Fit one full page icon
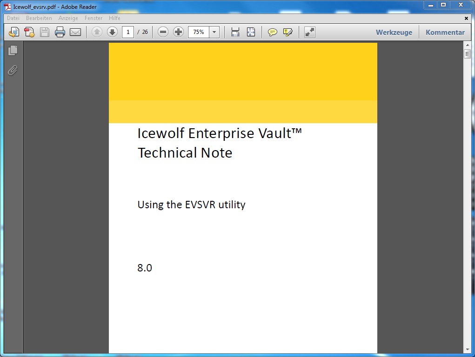Image resolution: width=475 pixels, height=357 pixels. 251,32
